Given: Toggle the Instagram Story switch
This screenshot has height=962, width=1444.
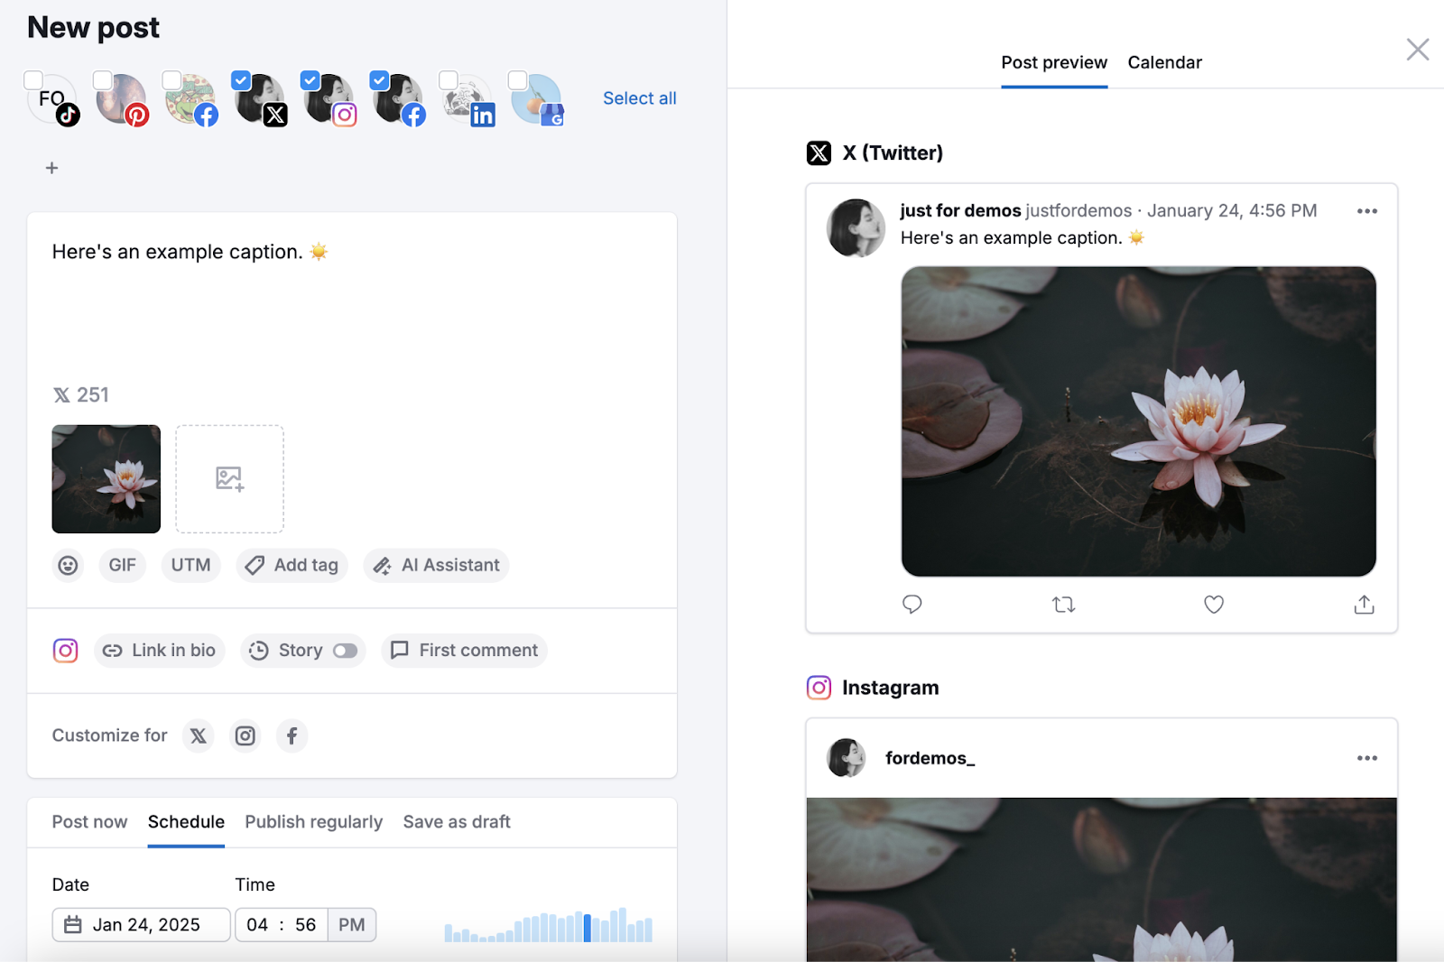Looking at the screenshot, I should pyautogui.click(x=346, y=650).
